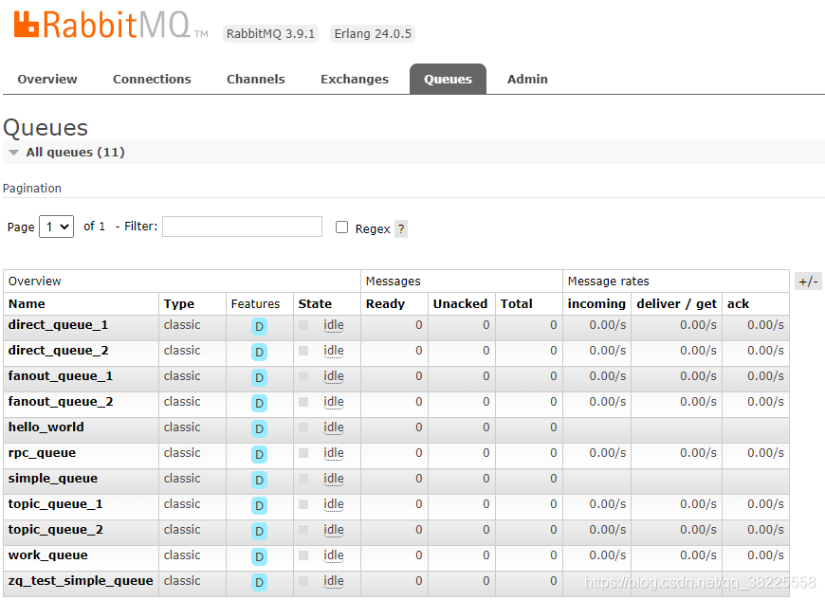Viewport: 825px width, 600px height.
Task: Toggle table columns with +/- button
Action: [x=808, y=282]
